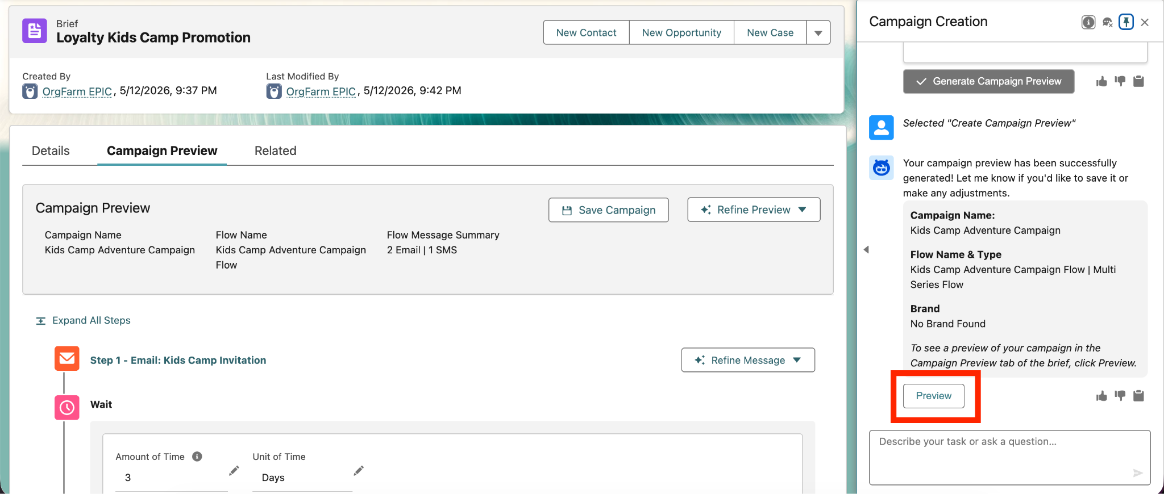Click the New Opportunity button
1164x494 pixels.
(x=681, y=33)
